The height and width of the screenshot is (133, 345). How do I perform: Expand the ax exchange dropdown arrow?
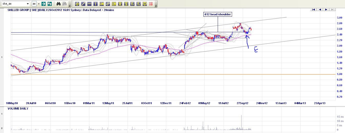click(38, 4)
